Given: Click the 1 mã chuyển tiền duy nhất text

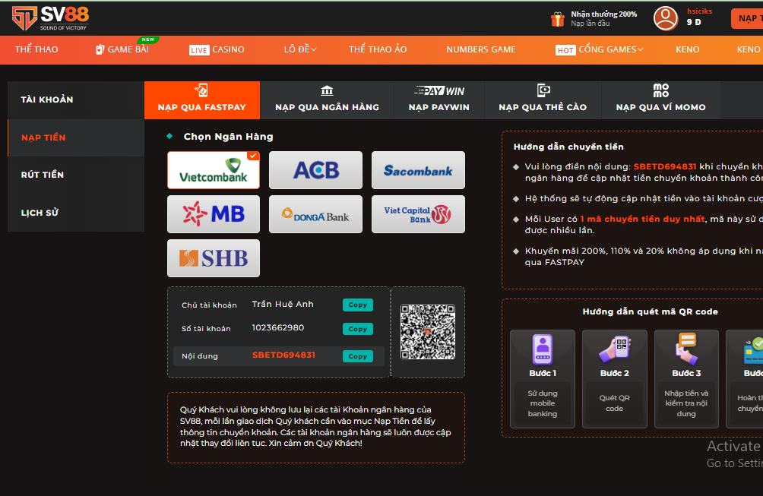Looking at the screenshot, I should (x=642, y=219).
